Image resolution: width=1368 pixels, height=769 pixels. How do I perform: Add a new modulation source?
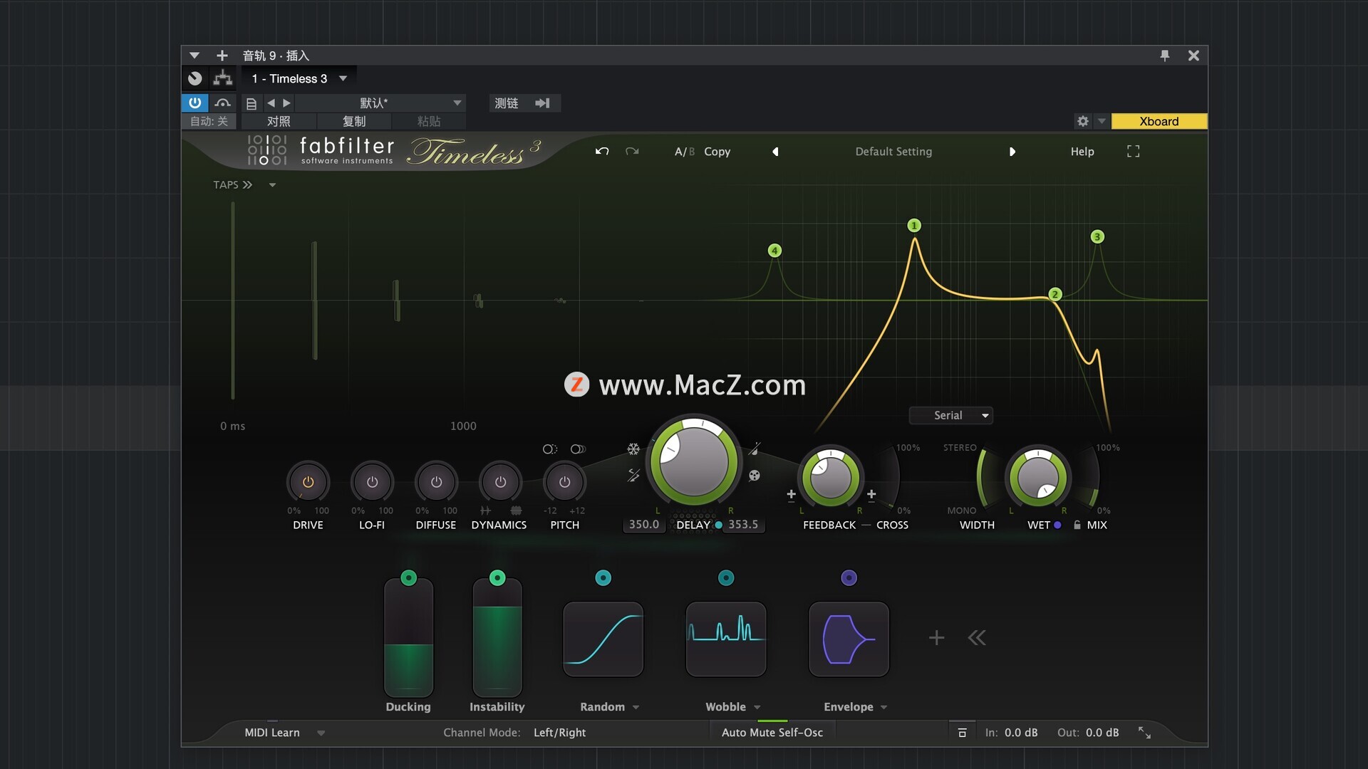[x=936, y=637]
